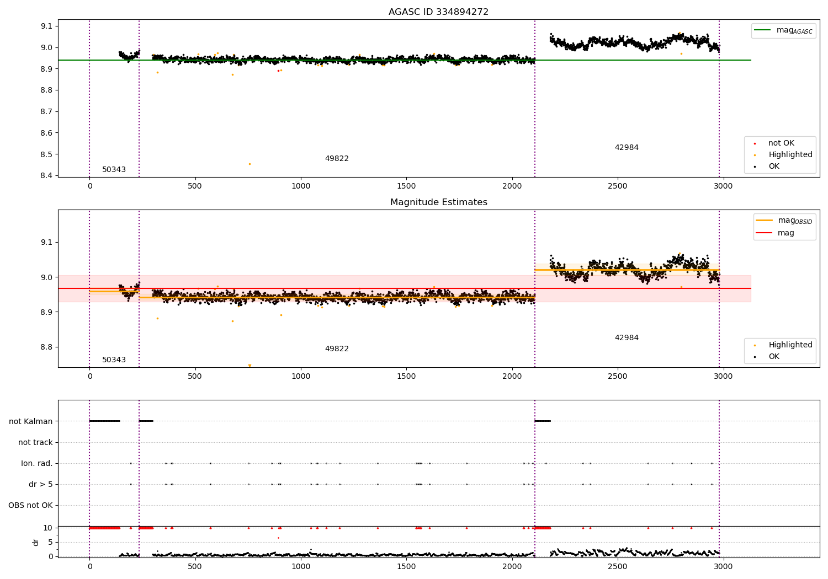This screenshot has width=828, height=579.
Task: Select "49822" annotation in Magnitude Estimates plot
Action: coord(337,349)
